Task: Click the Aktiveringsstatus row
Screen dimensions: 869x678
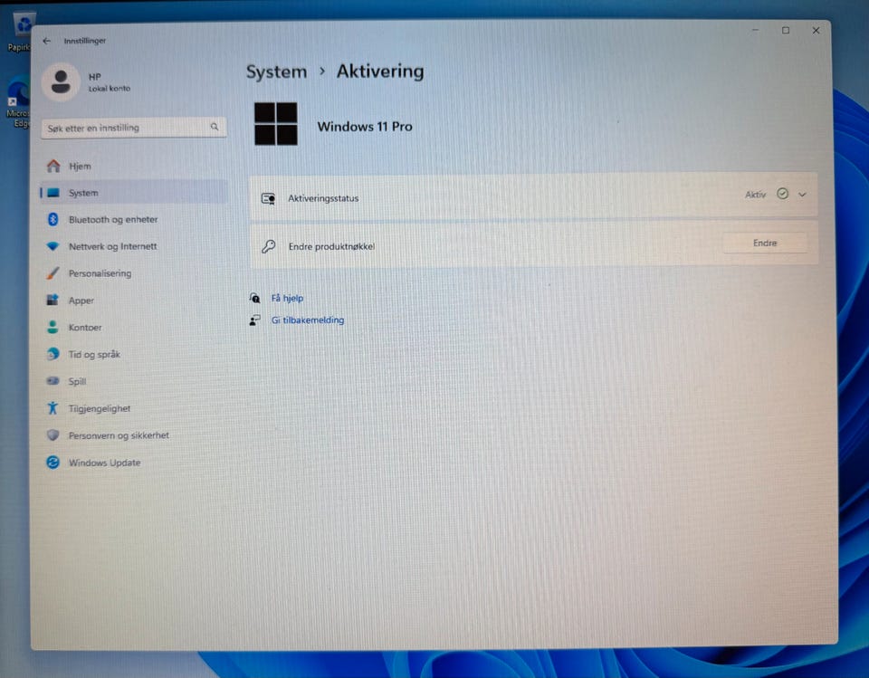Action: pos(534,196)
